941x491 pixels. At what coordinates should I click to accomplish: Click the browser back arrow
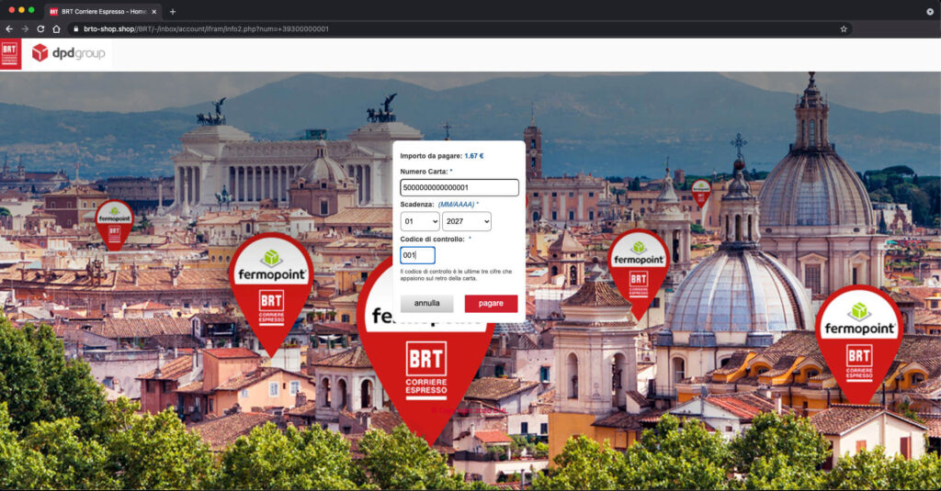(9, 29)
